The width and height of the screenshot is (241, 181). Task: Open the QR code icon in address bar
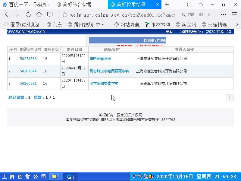coord(201,14)
